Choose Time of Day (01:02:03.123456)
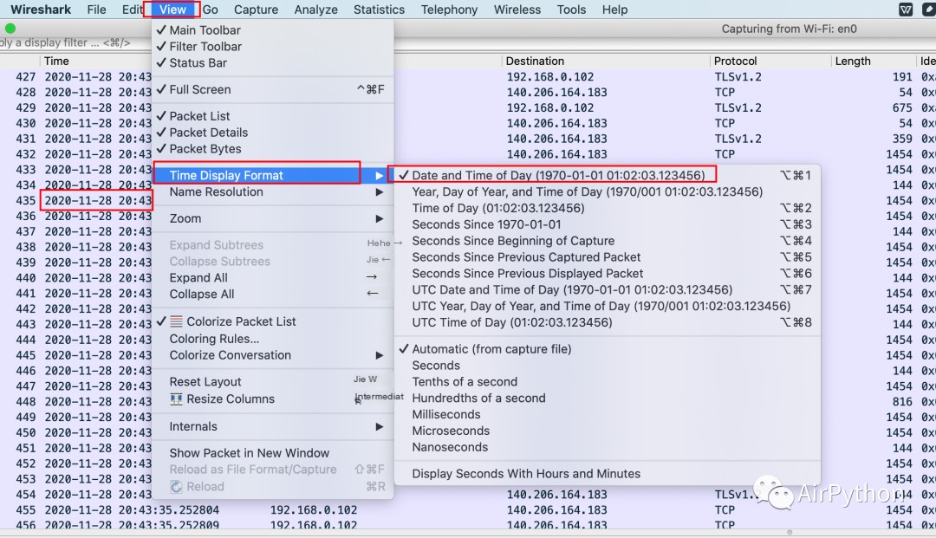The image size is (936, 538). (x=607, y=208)
